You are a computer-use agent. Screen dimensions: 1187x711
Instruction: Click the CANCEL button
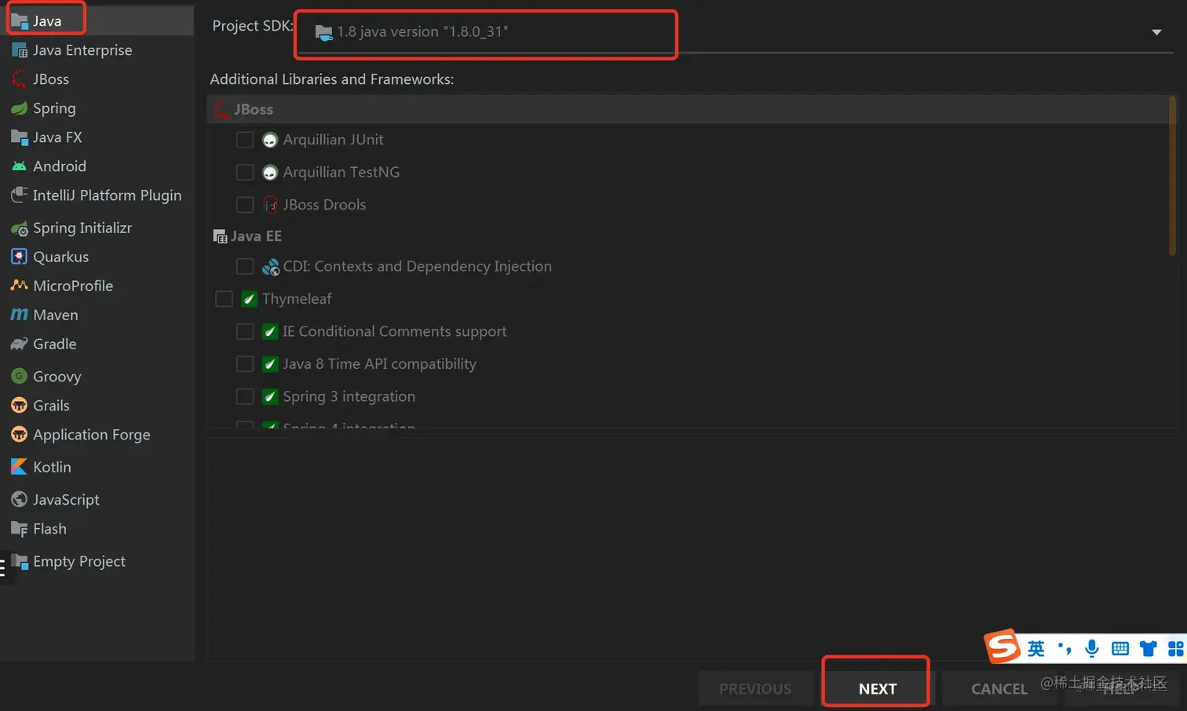pos(999,688)
